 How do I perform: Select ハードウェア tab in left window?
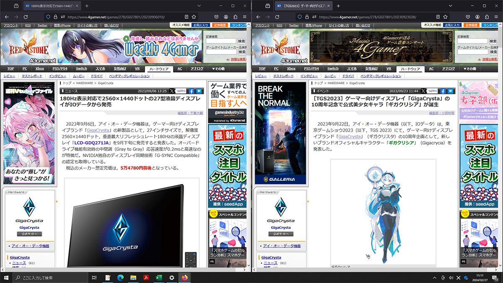pyautogui.click(x=158, y=68)
